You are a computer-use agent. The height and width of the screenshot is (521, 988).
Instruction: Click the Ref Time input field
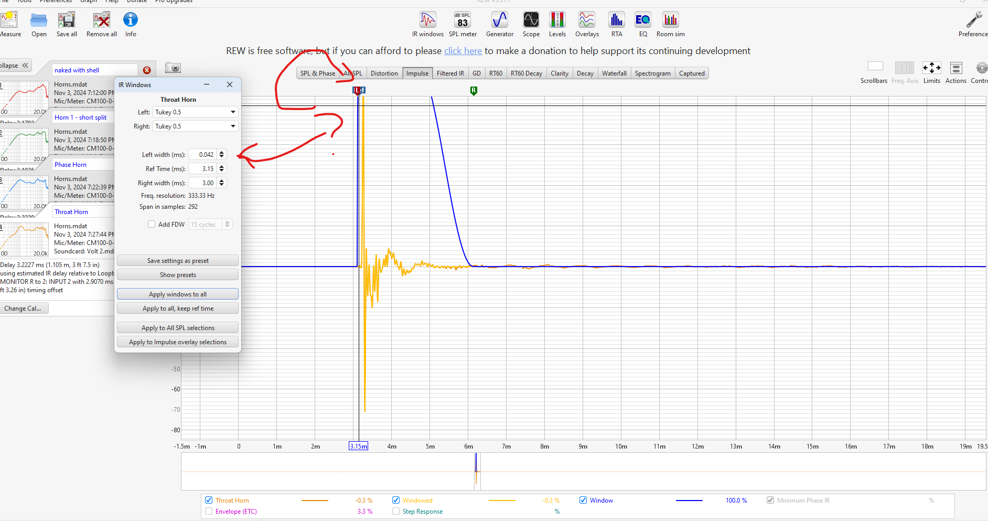point(202,169)
